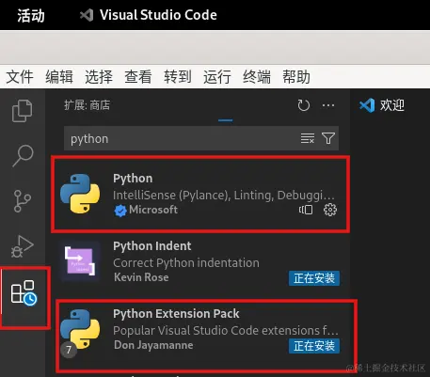Click the Python Extension Pack logo
Image resolution: width=430 pixels, height=377 pixels.
click(x=80, y=329)
